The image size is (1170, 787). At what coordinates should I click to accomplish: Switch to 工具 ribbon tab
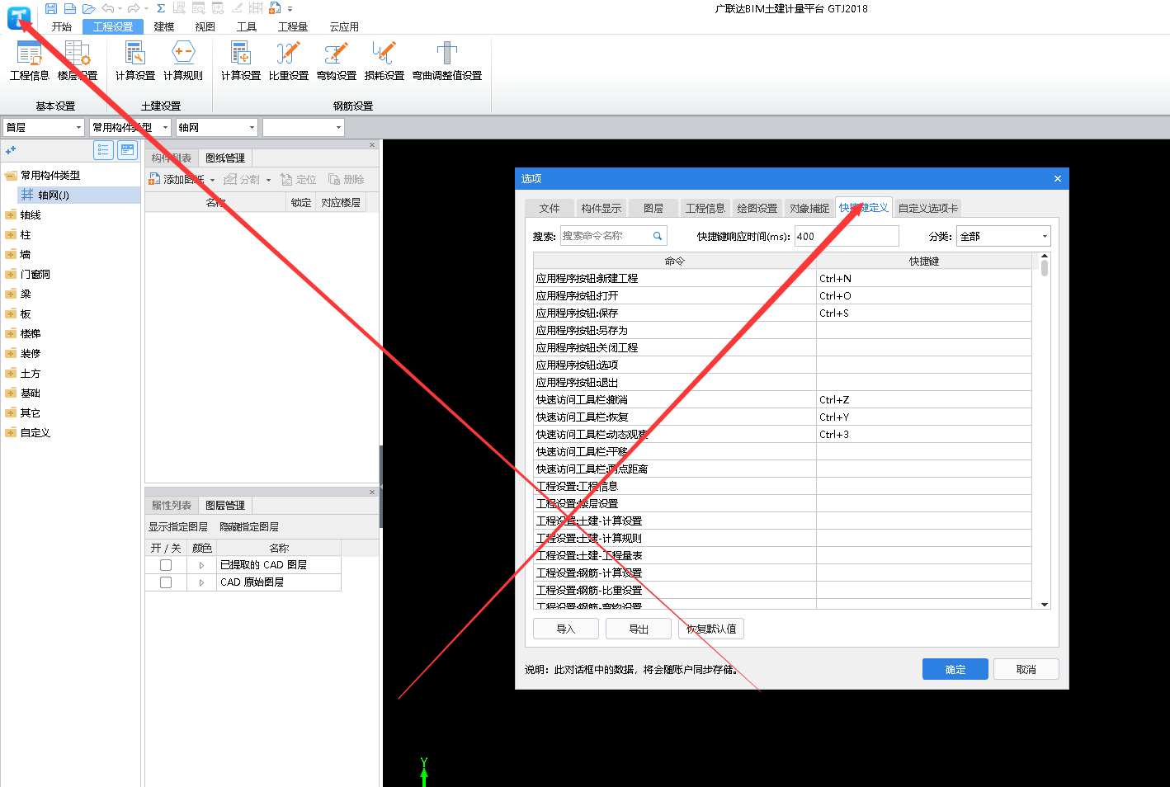[x=247, y=26]
